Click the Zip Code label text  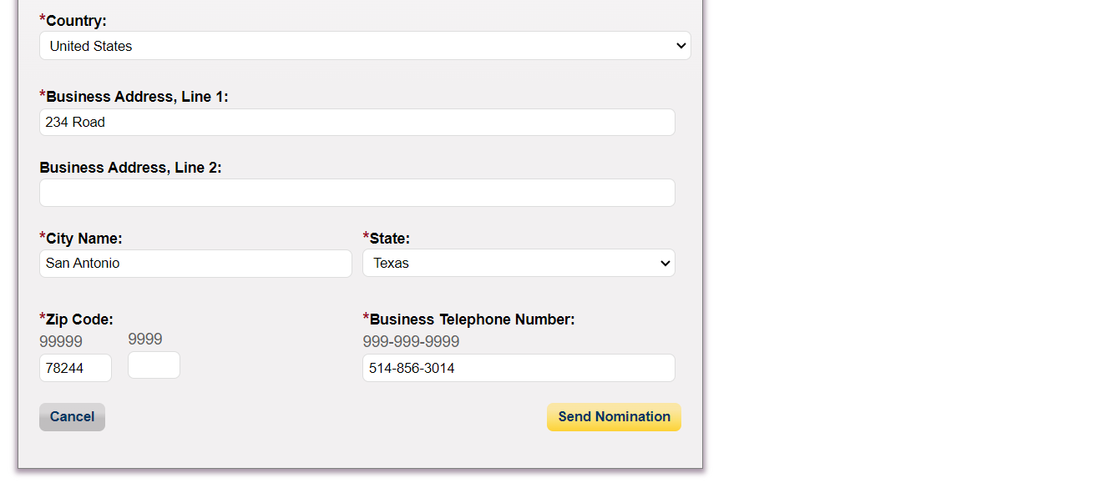coord(79,319)
